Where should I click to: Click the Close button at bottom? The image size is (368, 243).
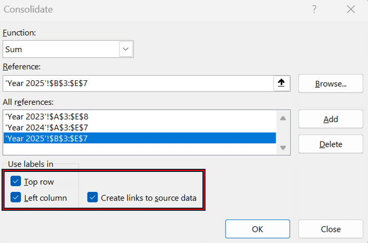(x=331, y=229)
